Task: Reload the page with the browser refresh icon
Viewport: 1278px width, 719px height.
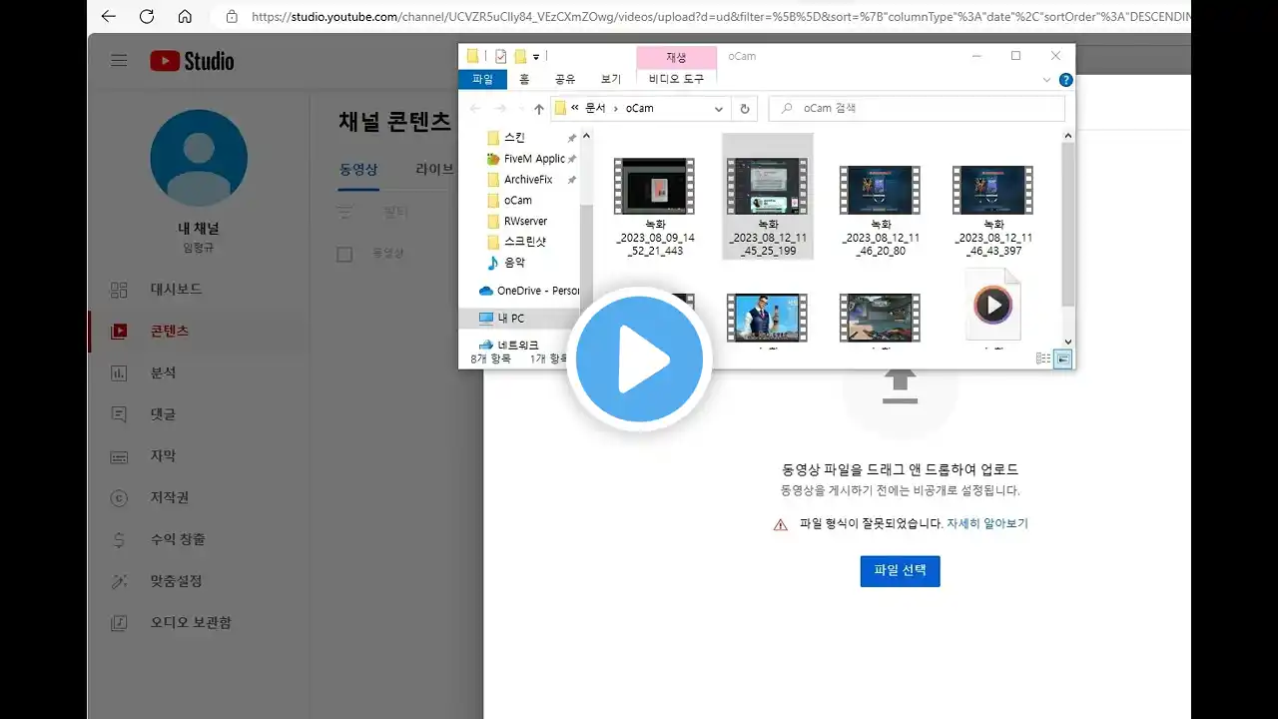Action: [147, 16]
